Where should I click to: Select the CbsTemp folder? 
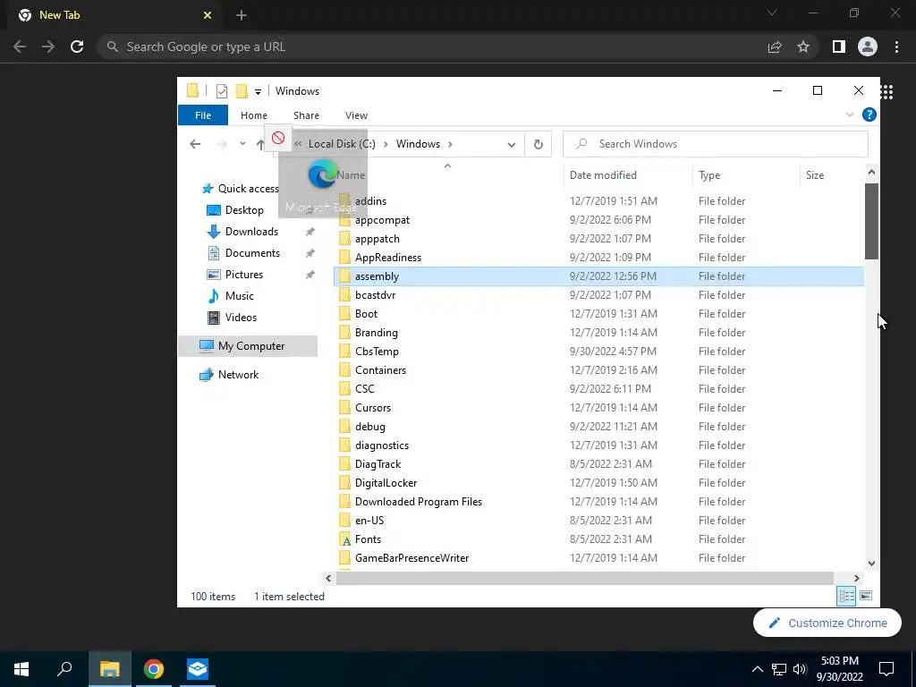point(377,351)
